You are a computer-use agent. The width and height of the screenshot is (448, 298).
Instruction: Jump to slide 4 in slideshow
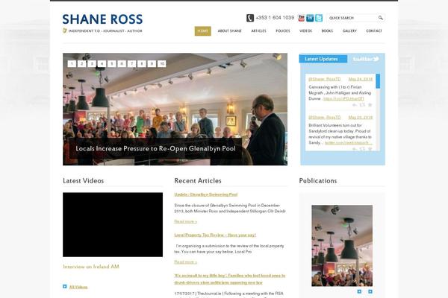click(x=102, y=64)
